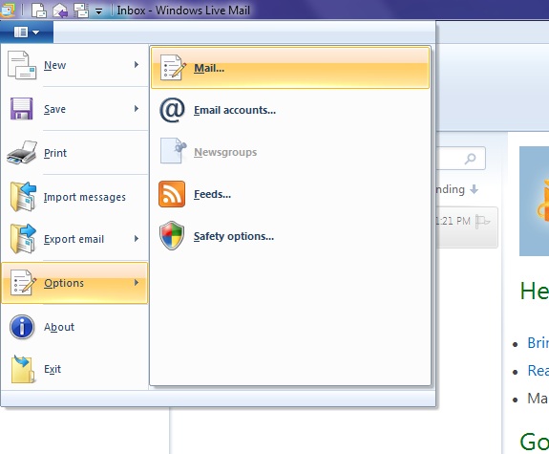Expand the Export email submenu arrow
Screen dimensions: 549x454
tap(137, 239)
